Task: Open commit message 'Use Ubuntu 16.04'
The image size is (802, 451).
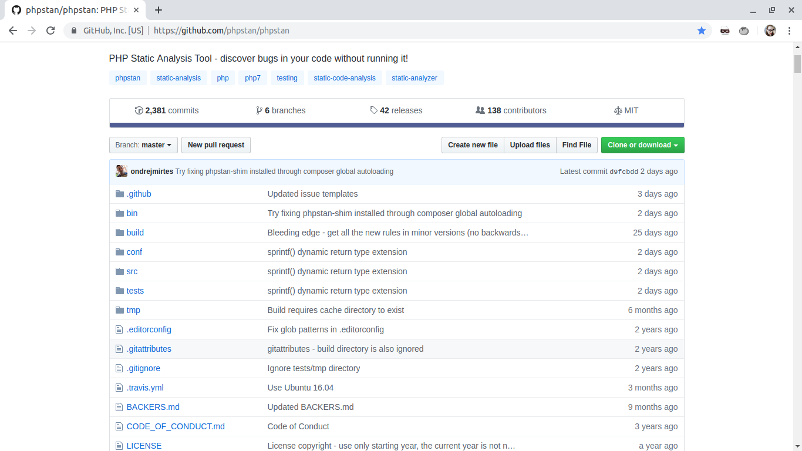Action: (301, 388)
